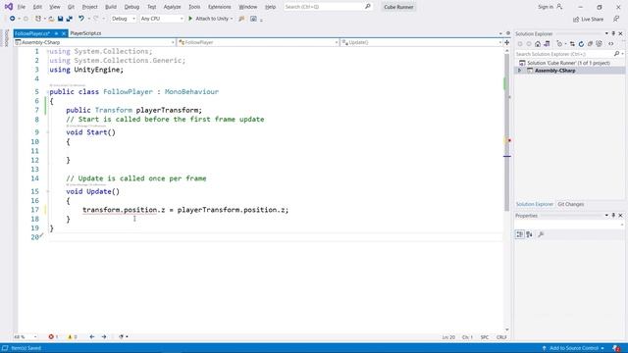This screenshot has height=353, width=628.
Task: Click the Navigate Backward toolbar icon
Action: pyautogui.click(x=13, y=19)
